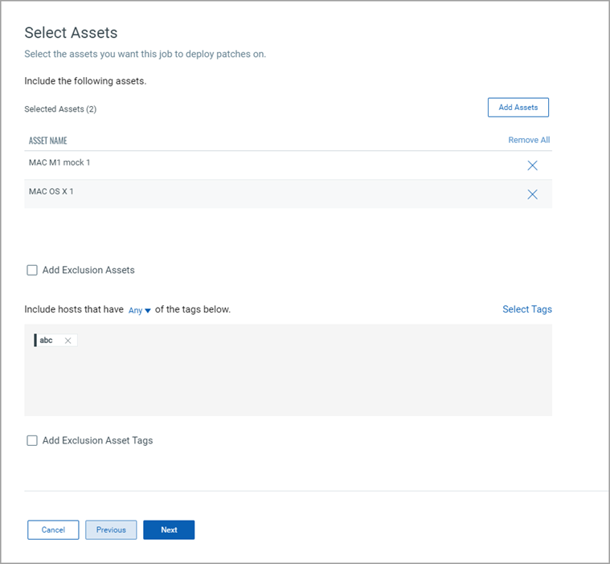Open the Any tag match dropdown

click(136, 310)
